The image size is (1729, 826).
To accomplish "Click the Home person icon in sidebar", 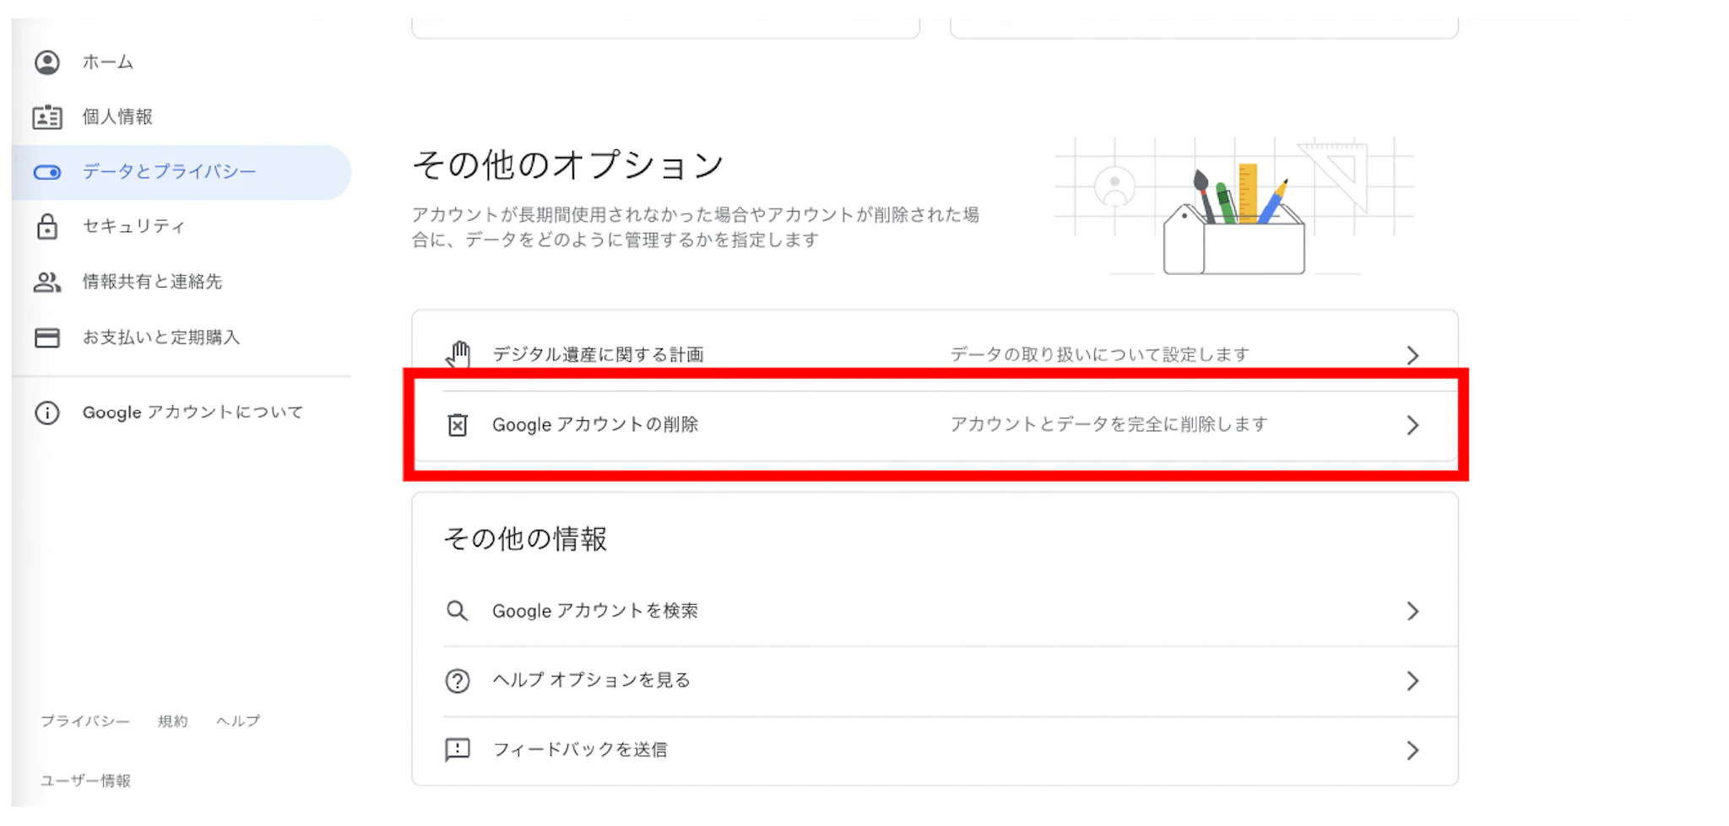I will (x=47, y=62).
